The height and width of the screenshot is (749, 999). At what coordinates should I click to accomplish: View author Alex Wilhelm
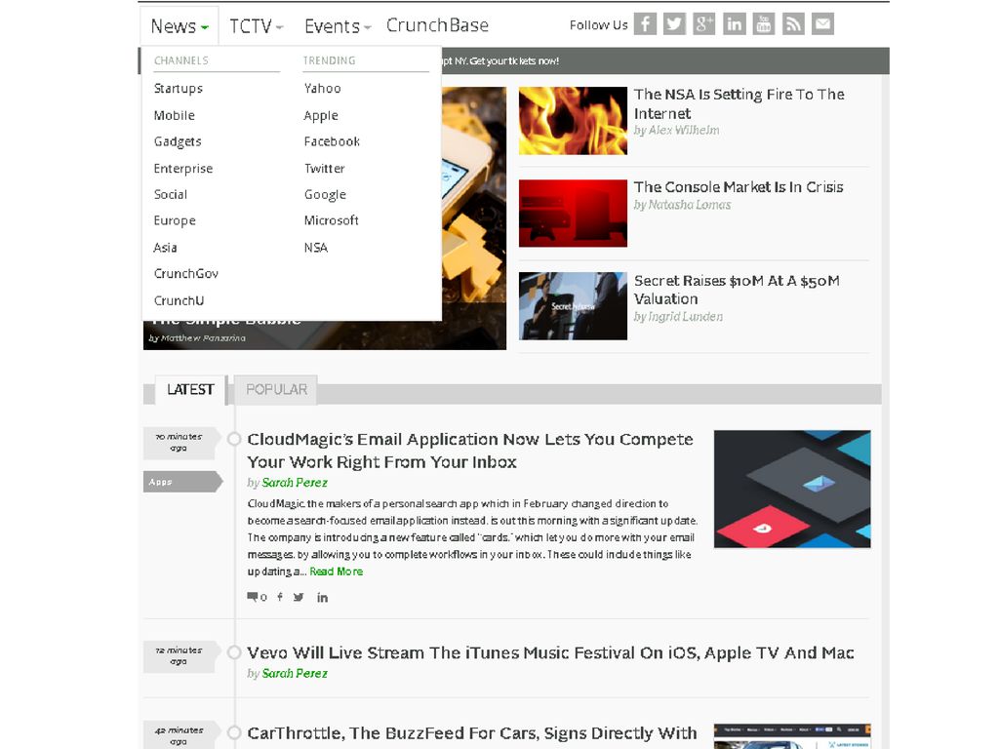click(684, 130)
